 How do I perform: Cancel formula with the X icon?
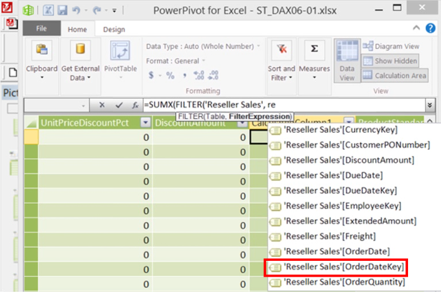(102, 105)
